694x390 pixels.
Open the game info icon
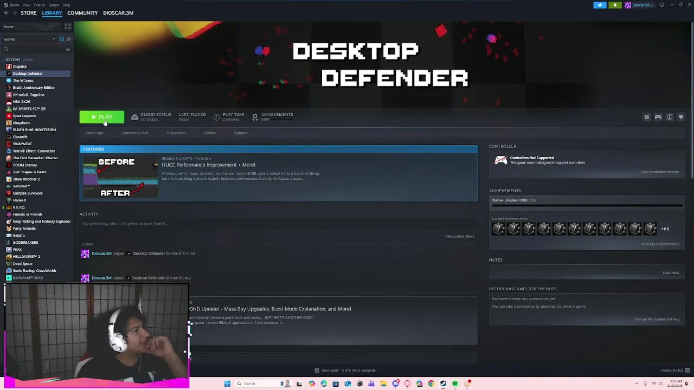(670, 117)
